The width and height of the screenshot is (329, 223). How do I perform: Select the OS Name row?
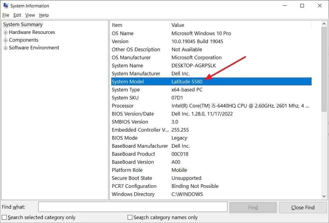pyautogui.click(x=211, y=33)
